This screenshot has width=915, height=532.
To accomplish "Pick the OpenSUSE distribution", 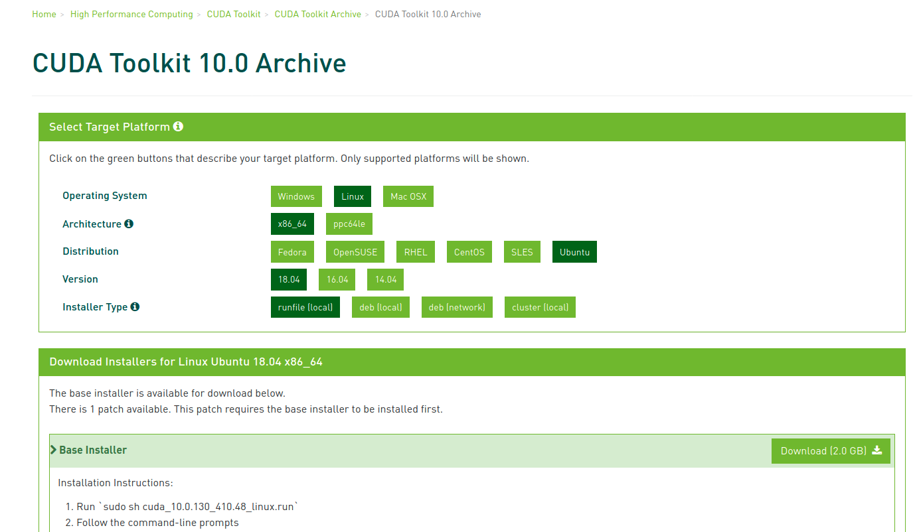I will [x=355, y=252].
